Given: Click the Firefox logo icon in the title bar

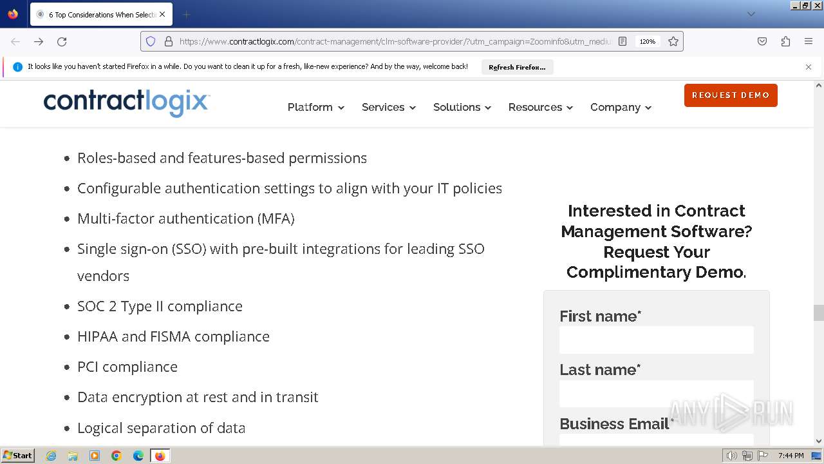Looking at the screenshot, I should [x=13, y=14].
